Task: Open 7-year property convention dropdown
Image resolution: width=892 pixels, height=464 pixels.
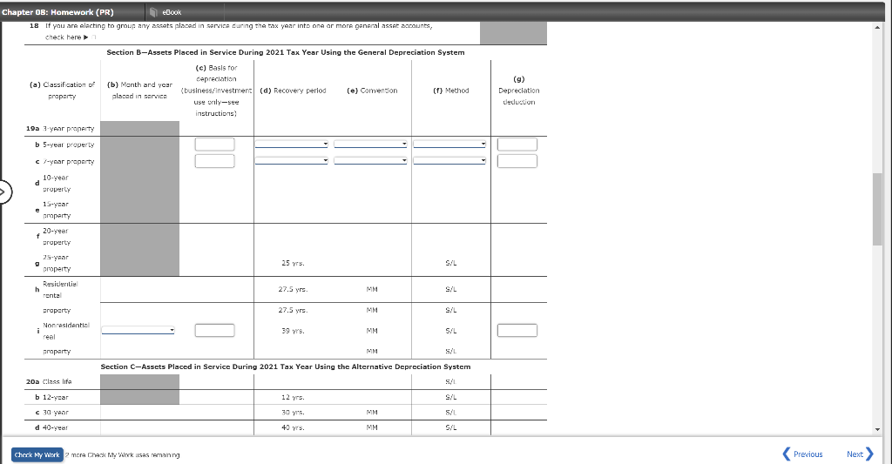Action: click(370, 161)
